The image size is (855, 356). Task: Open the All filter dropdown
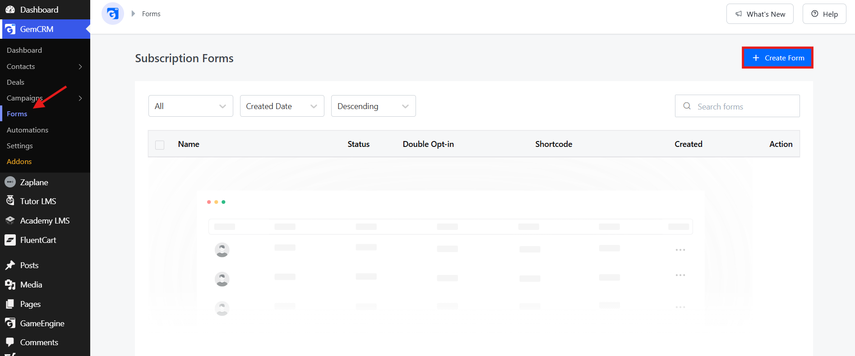[x=191, y=106]
